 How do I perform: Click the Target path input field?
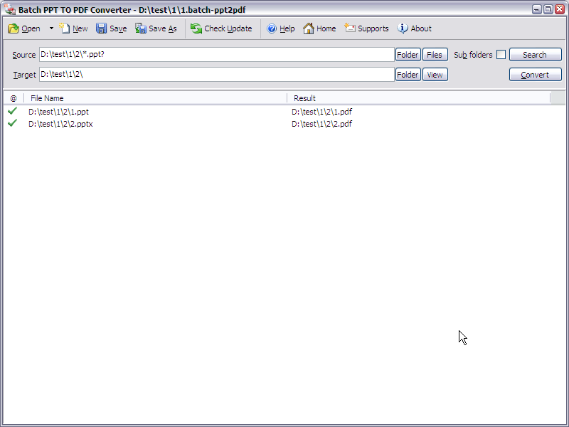(x=217, y=75)
